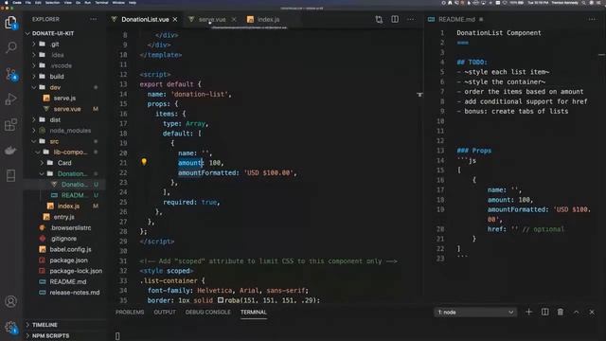The height and width of the screenshot is (341, 606).
Task: Open root README.md in explorer
Action: 67,282
